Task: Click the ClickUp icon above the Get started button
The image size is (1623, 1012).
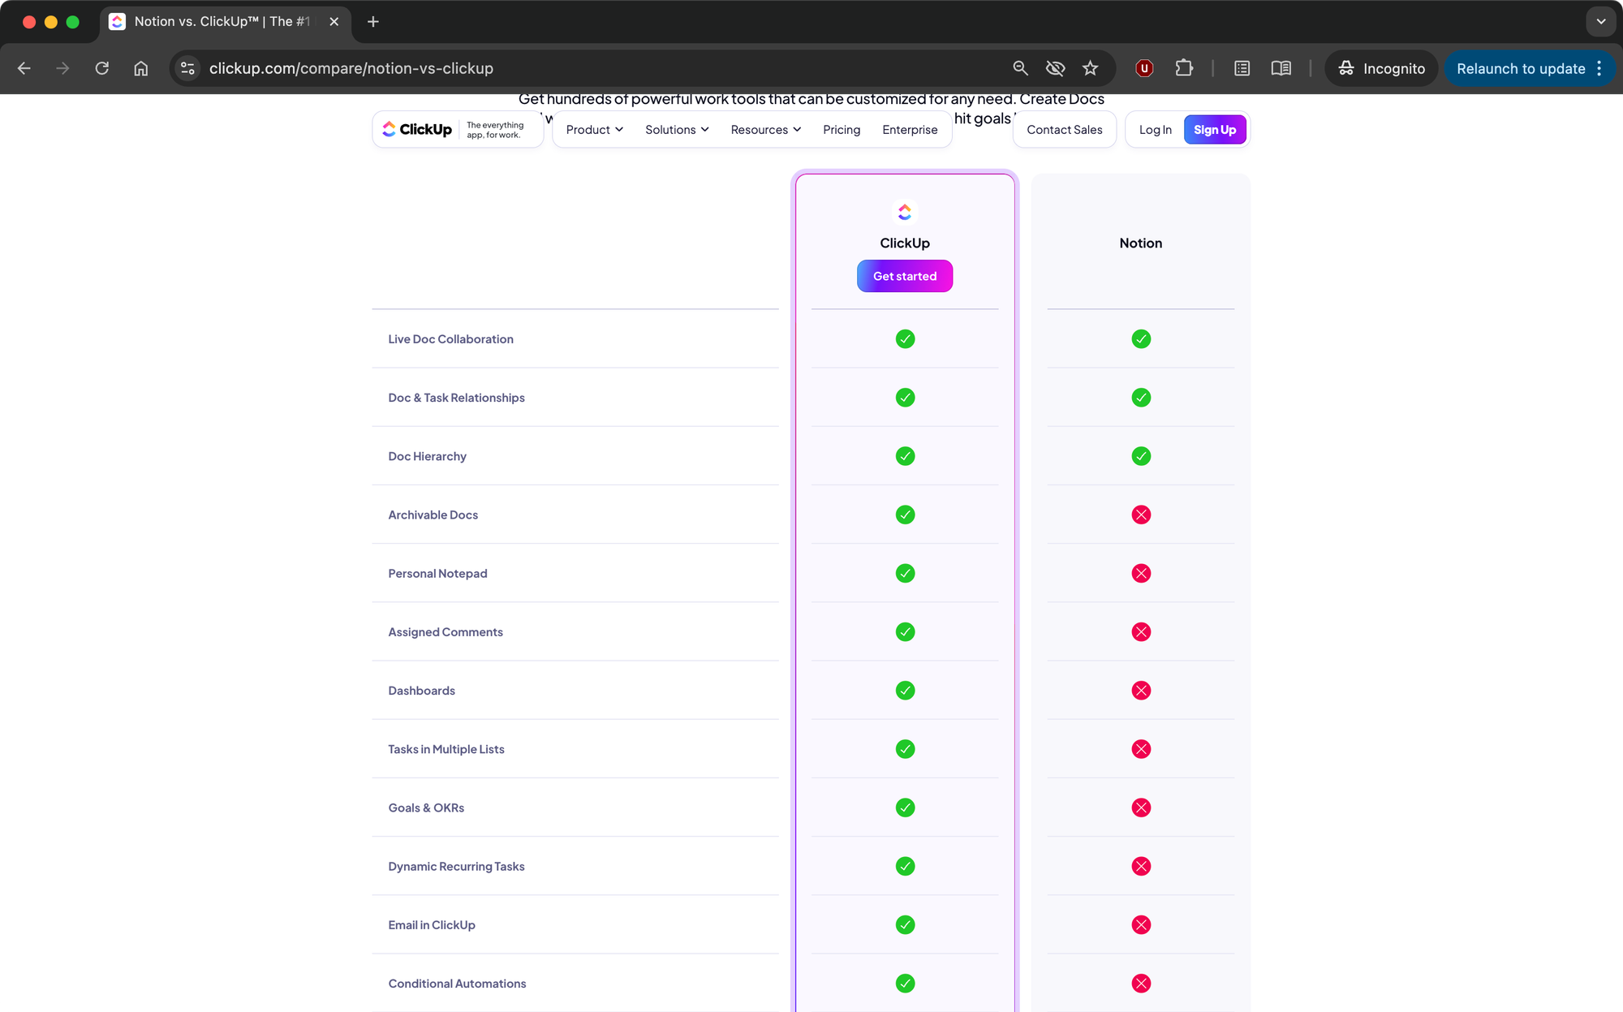Action: click(x=905, y=212)
